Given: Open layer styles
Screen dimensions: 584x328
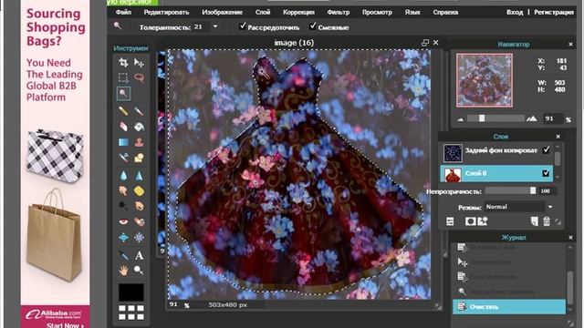Looking at the screenshot, I should tap(483, 221).
